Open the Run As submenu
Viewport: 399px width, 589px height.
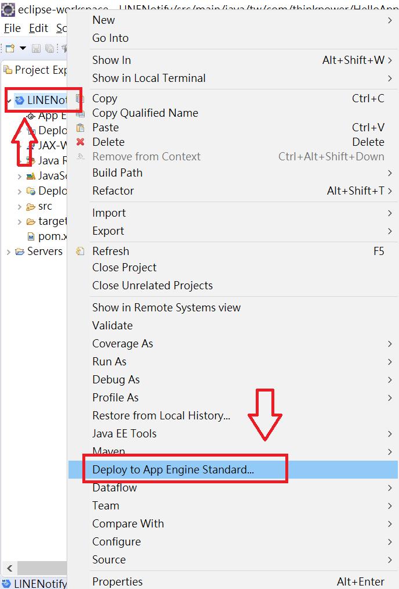pyautogui.click(x=233, y=362)
